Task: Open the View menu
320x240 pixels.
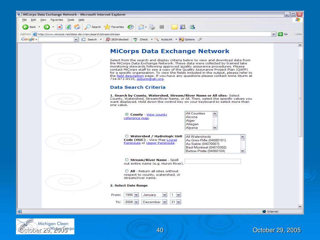Action: point(43,20)
